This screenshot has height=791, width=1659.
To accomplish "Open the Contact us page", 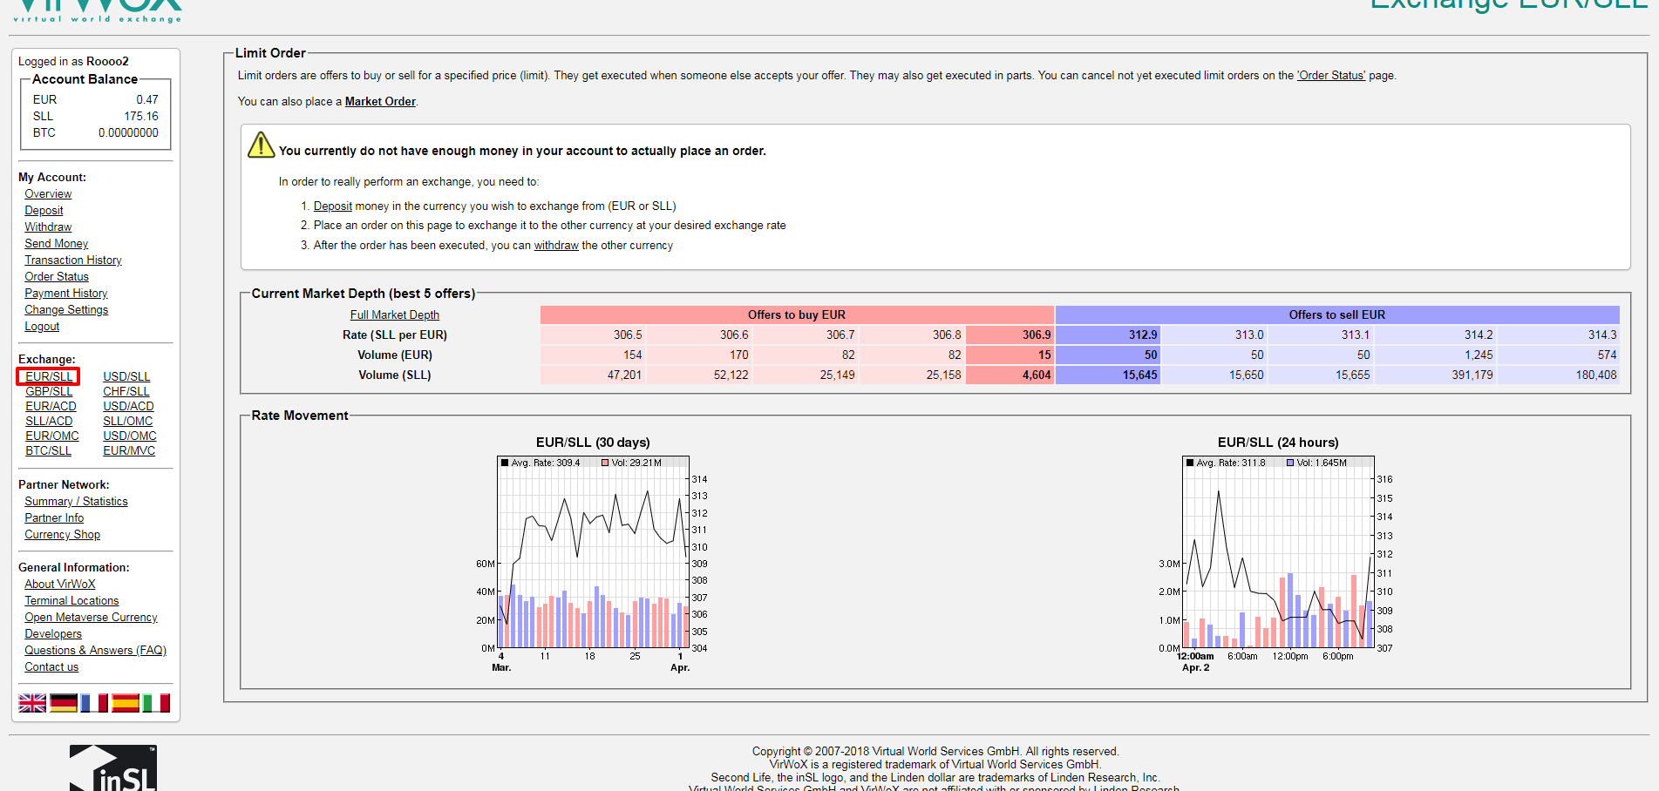I will pyautogui.click(x=51, y=667).
